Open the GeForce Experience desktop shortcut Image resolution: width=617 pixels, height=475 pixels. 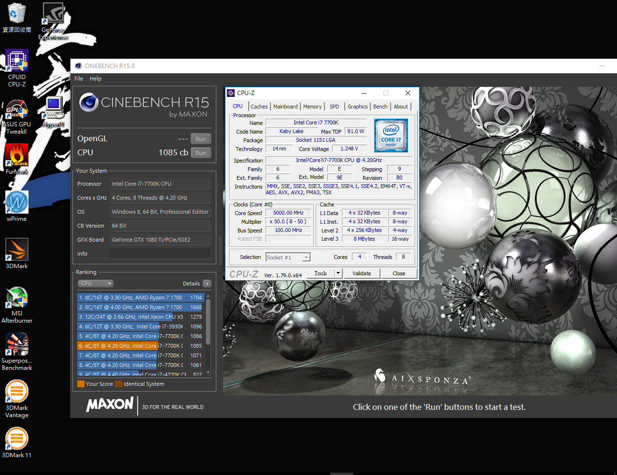(x=53, y=21)
